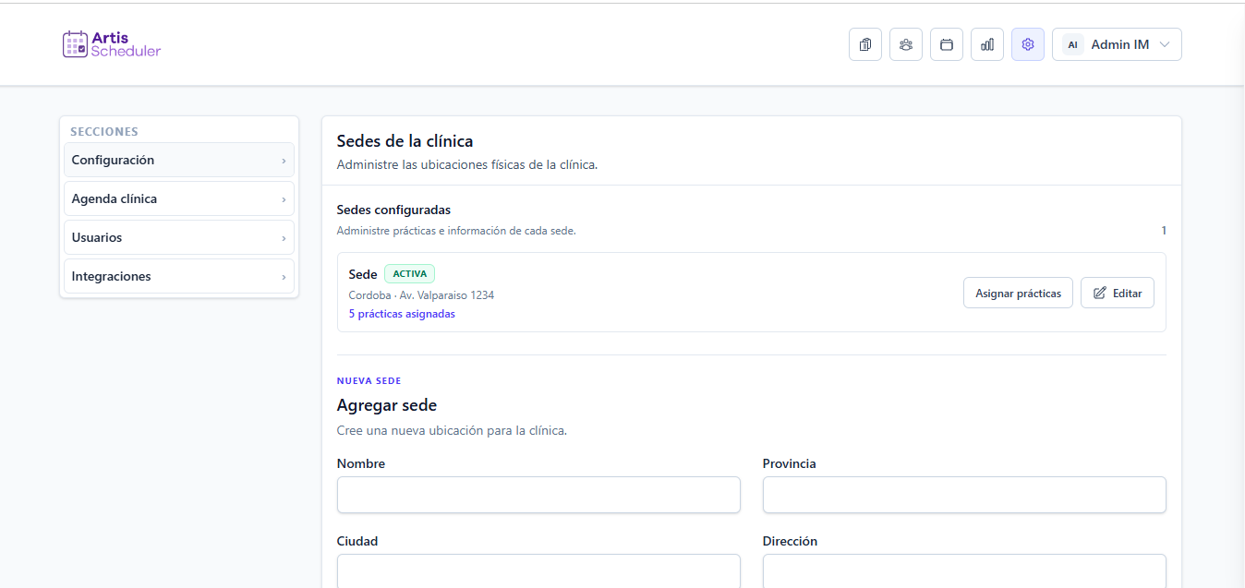The height and width of the screenshot is (588, 1245).
Task: Click the Provincia input field
Action: 964,495
